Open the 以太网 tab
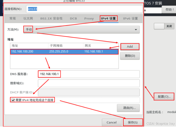 pos(28,18)
